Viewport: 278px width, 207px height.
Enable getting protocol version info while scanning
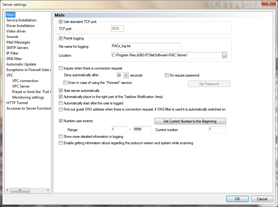(x=61, y=143)
